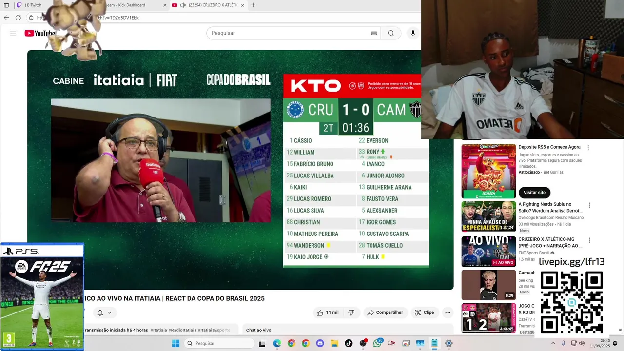Open Microsoft Edge from taskbar
624x351 pixels.
tap(277, 343)
